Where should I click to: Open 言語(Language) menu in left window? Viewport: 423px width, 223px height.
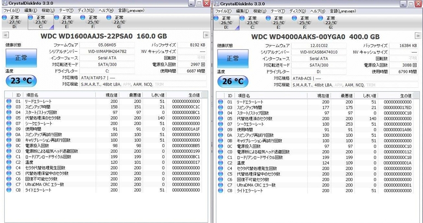131,10
